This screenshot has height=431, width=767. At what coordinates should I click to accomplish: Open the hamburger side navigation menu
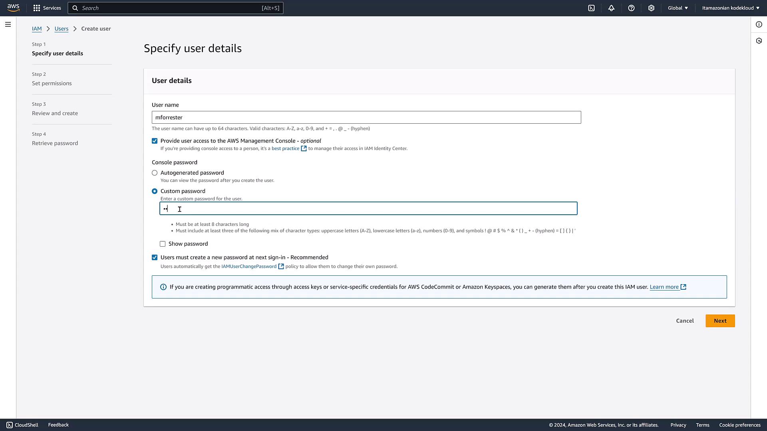(x=8, y=24)
